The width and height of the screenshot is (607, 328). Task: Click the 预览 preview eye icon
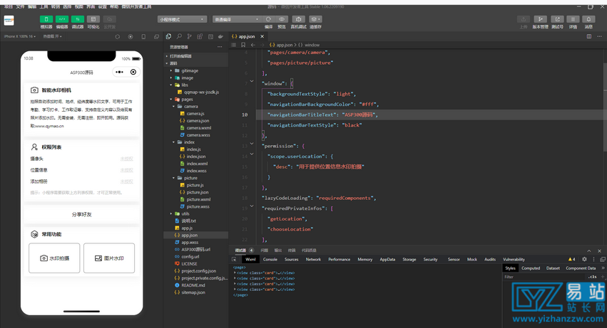tap(282, 19)
